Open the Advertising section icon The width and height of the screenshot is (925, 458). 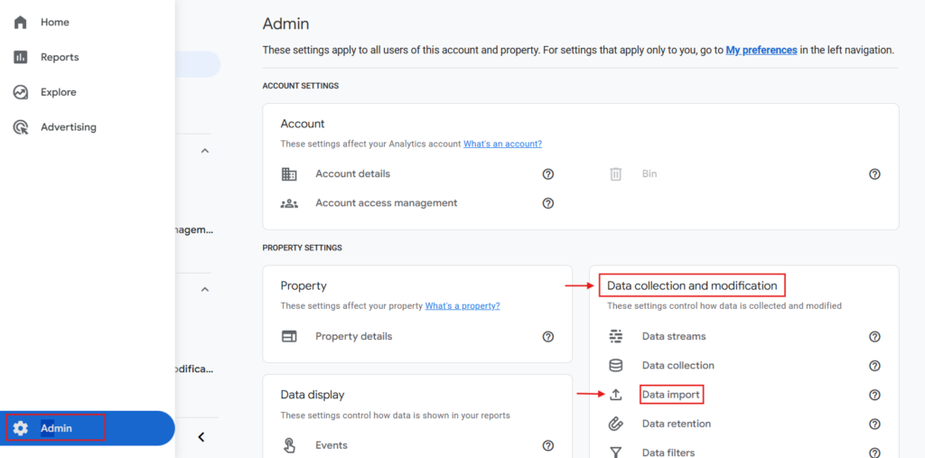(x=20, y=127)
